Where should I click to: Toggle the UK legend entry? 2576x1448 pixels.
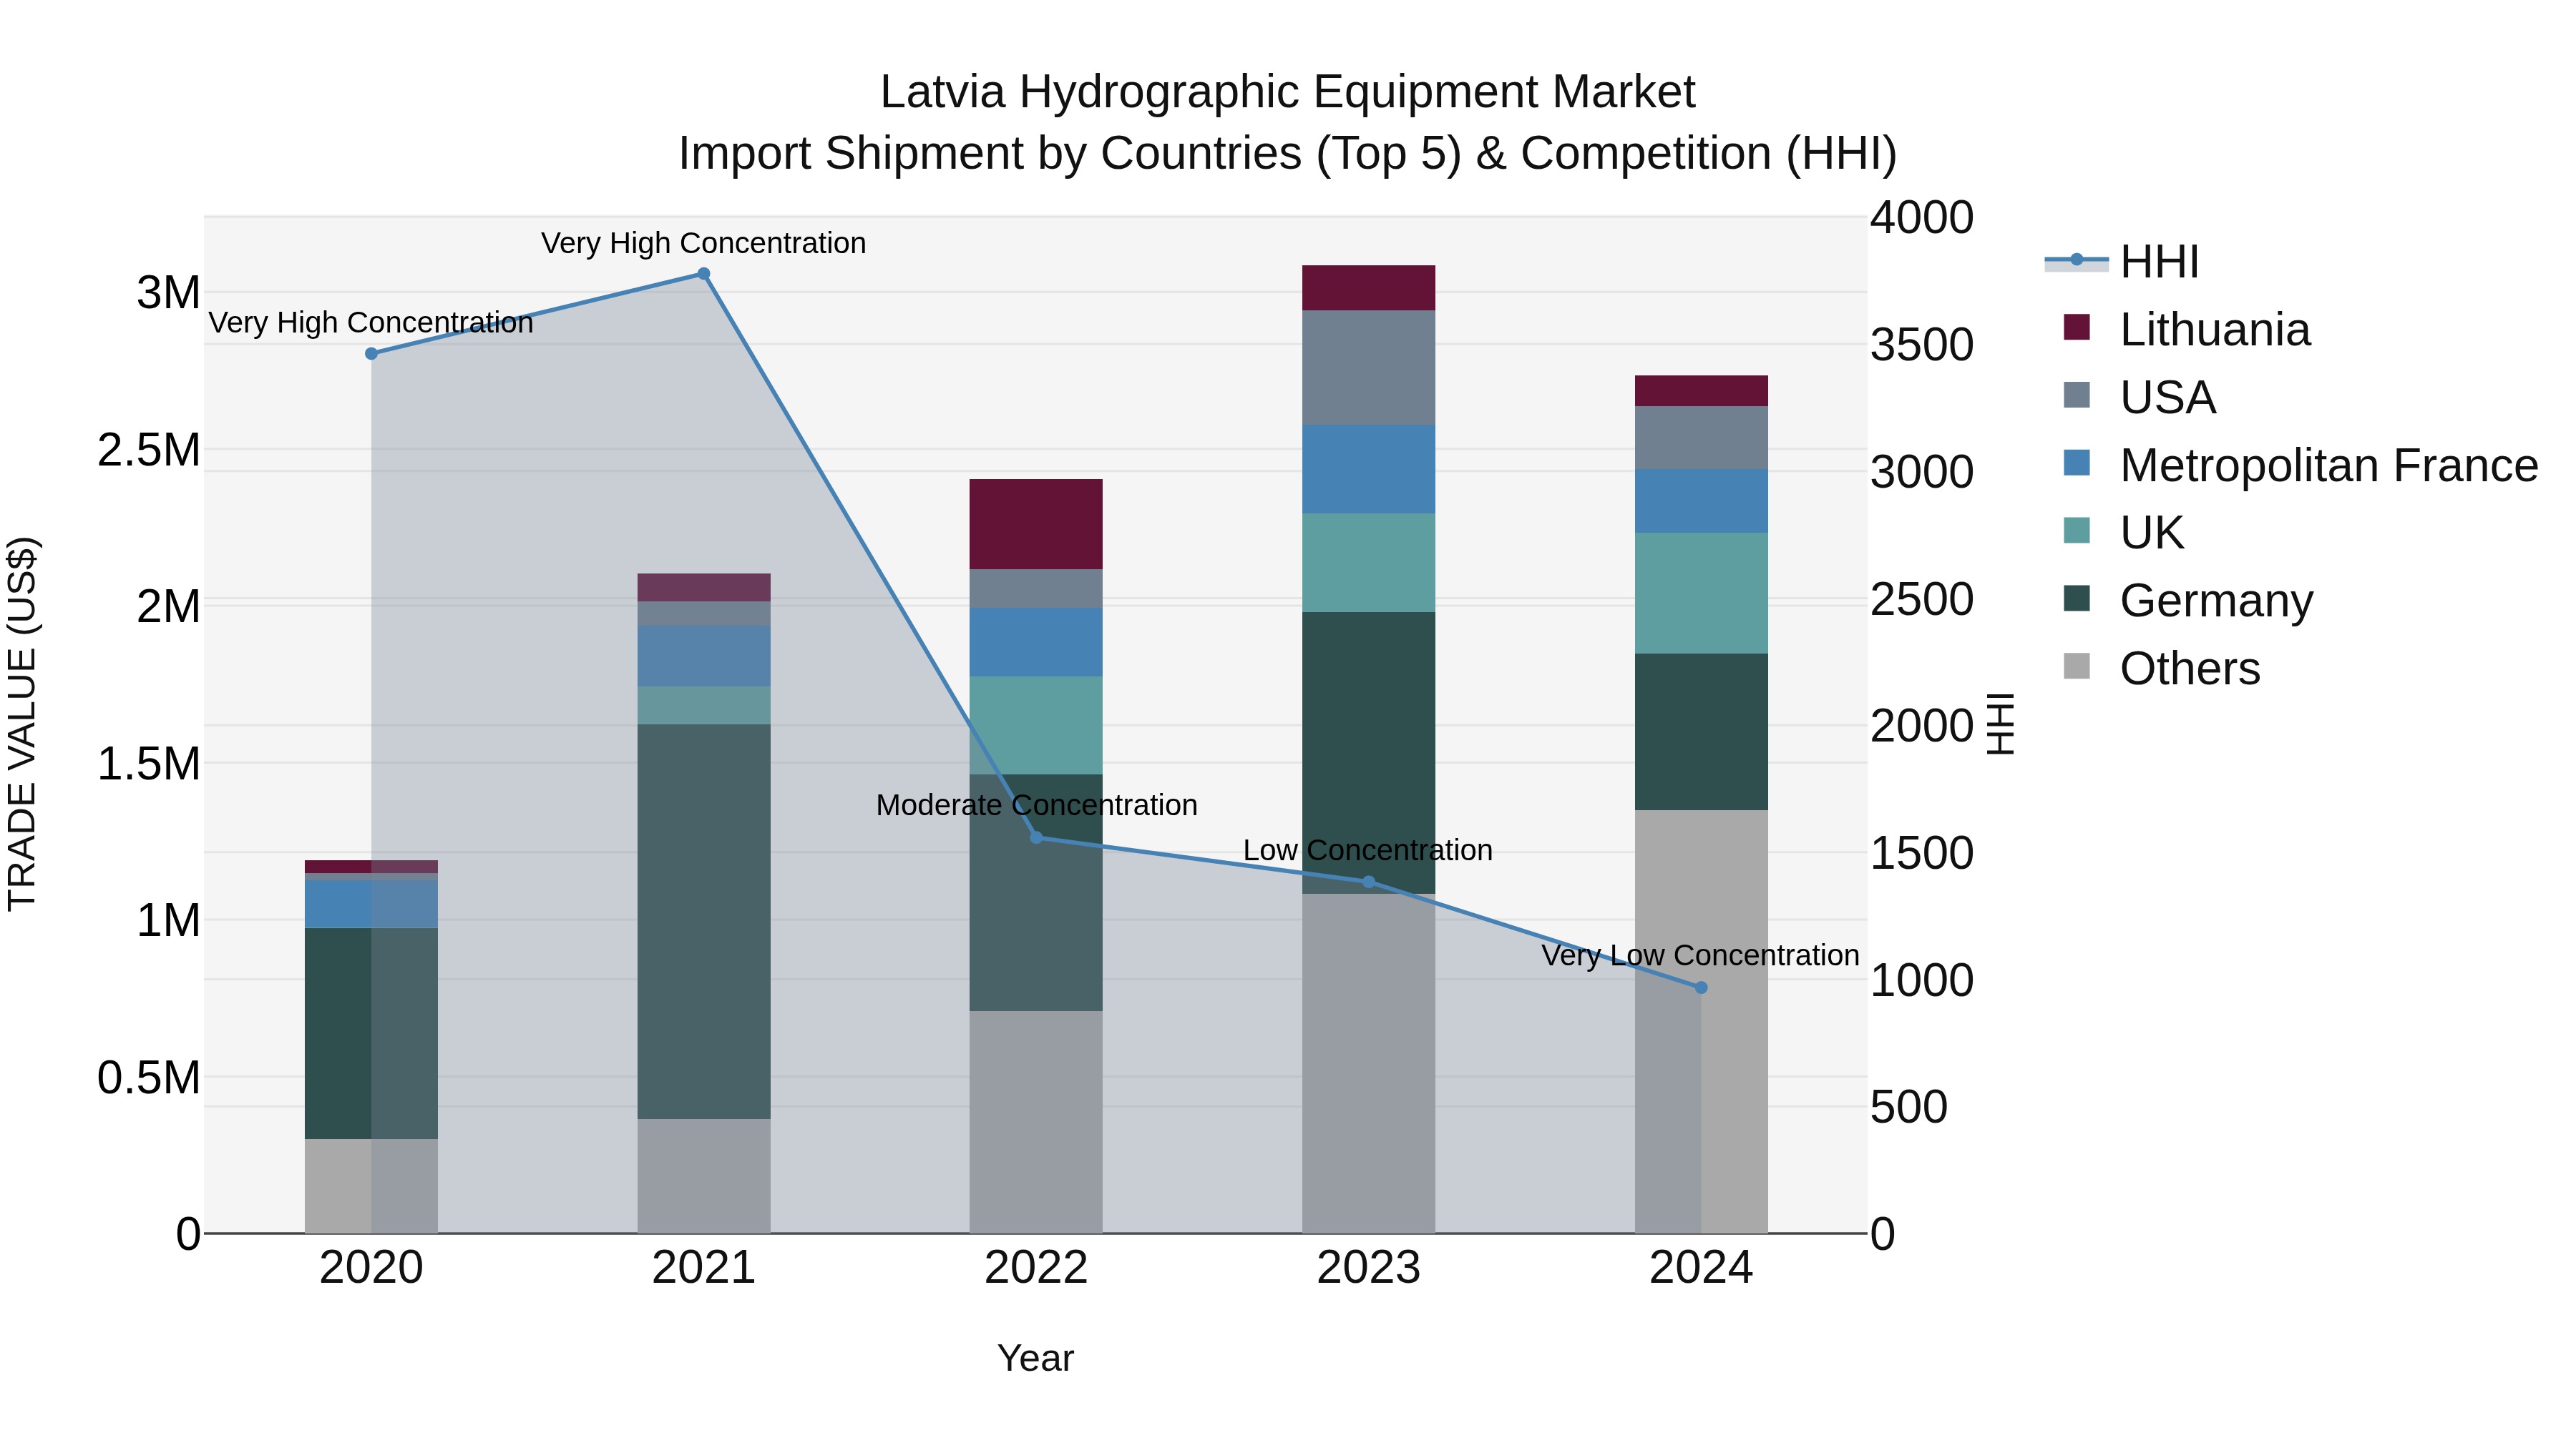(x=2124, y=533)
